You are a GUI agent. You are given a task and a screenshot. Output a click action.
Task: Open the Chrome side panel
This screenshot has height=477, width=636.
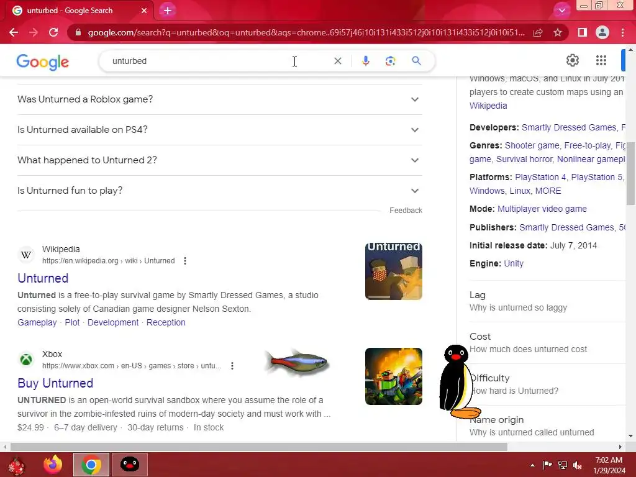coord(582,32)
